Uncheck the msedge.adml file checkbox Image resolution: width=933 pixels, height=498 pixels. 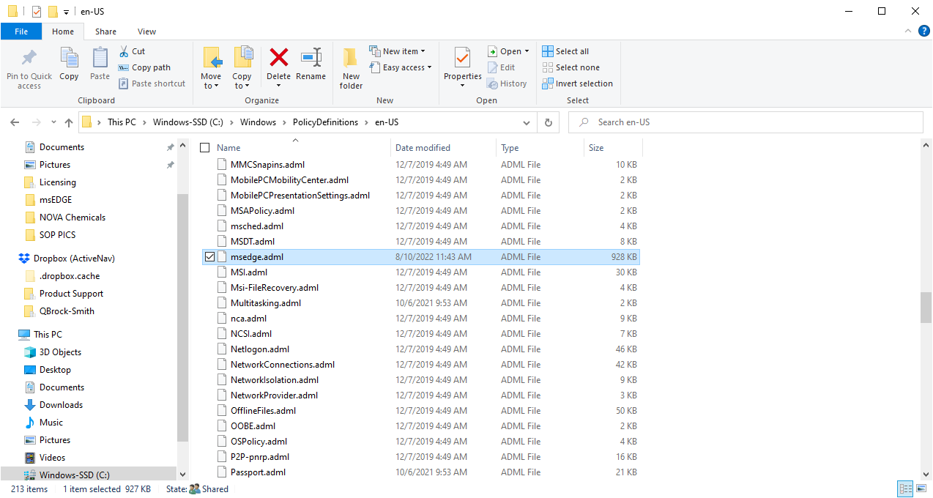[209, 256]
